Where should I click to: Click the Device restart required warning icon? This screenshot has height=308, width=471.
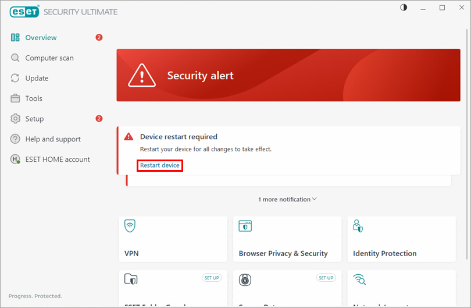(x=129, y=137)
